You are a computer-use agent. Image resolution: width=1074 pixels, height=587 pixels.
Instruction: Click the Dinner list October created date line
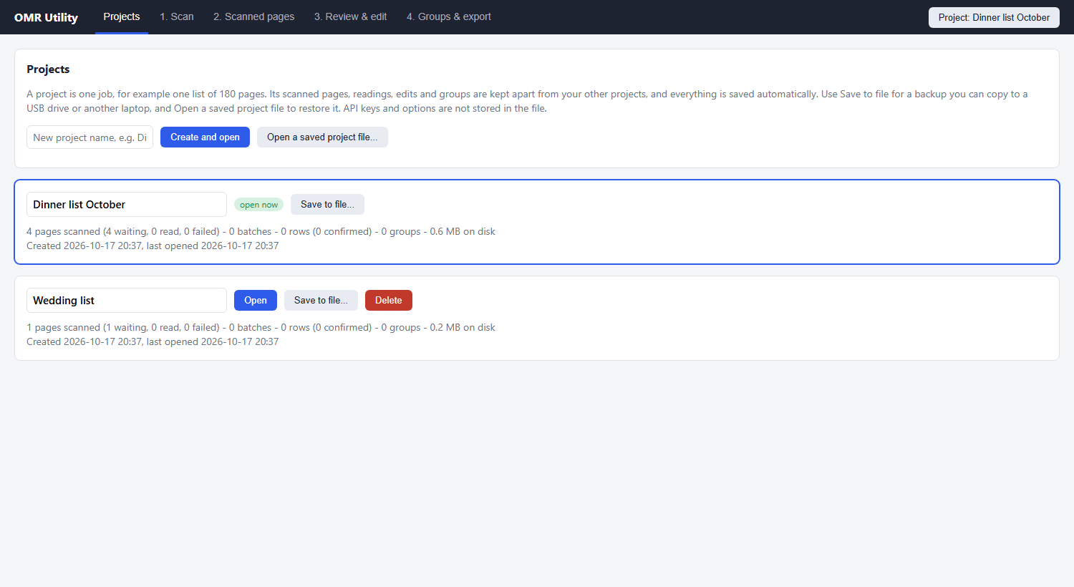tap(153, 246)
